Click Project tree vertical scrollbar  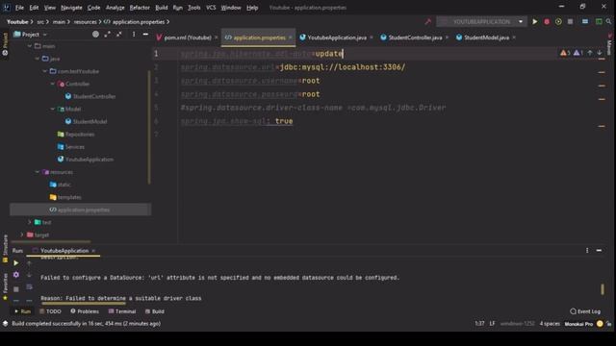(x=149, y=128)
